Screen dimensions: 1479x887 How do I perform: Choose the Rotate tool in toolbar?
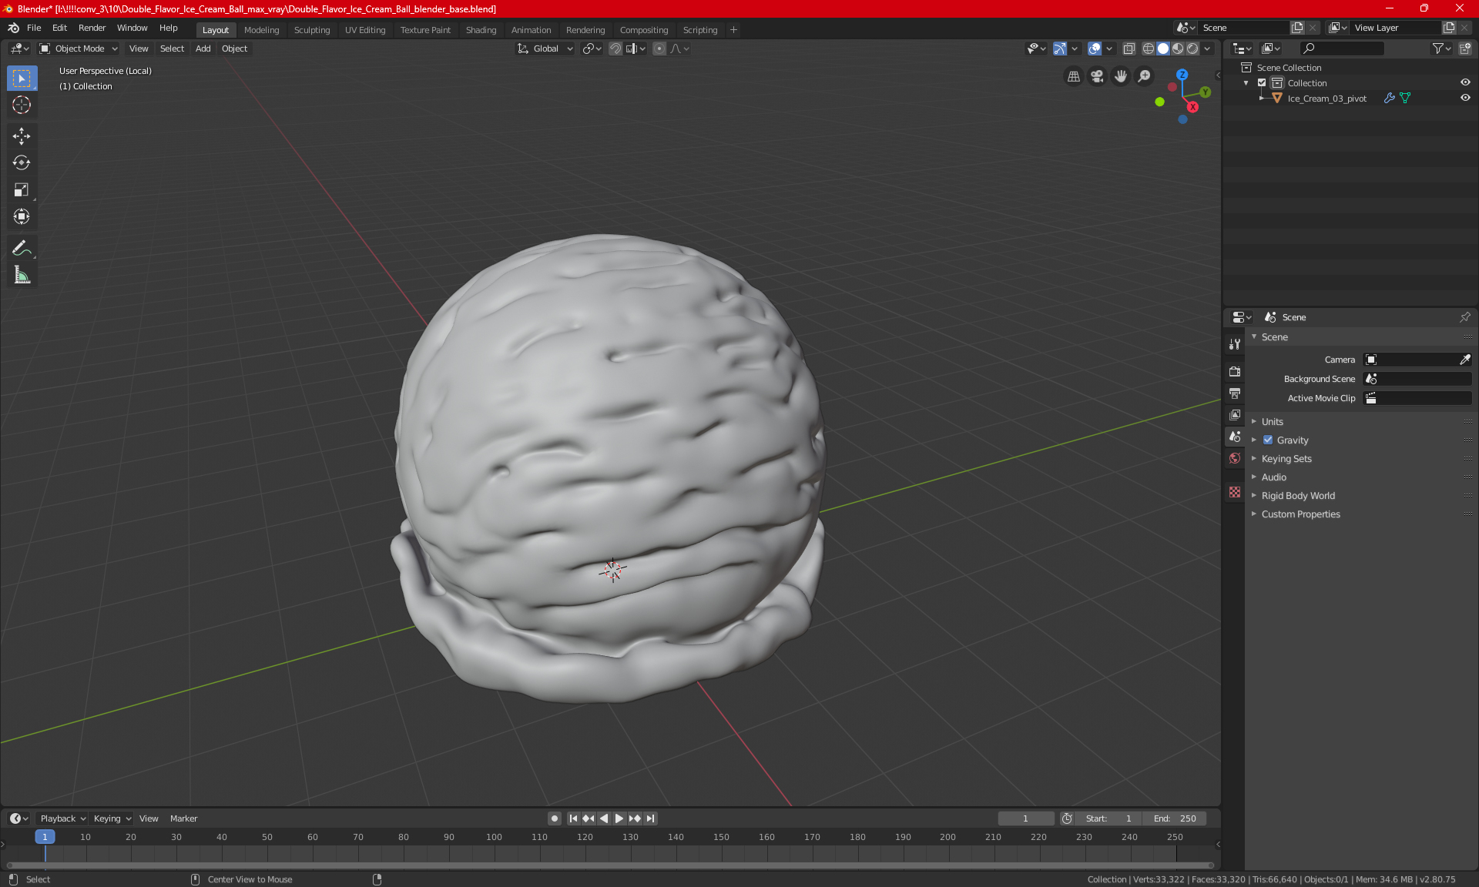(22, 162)
